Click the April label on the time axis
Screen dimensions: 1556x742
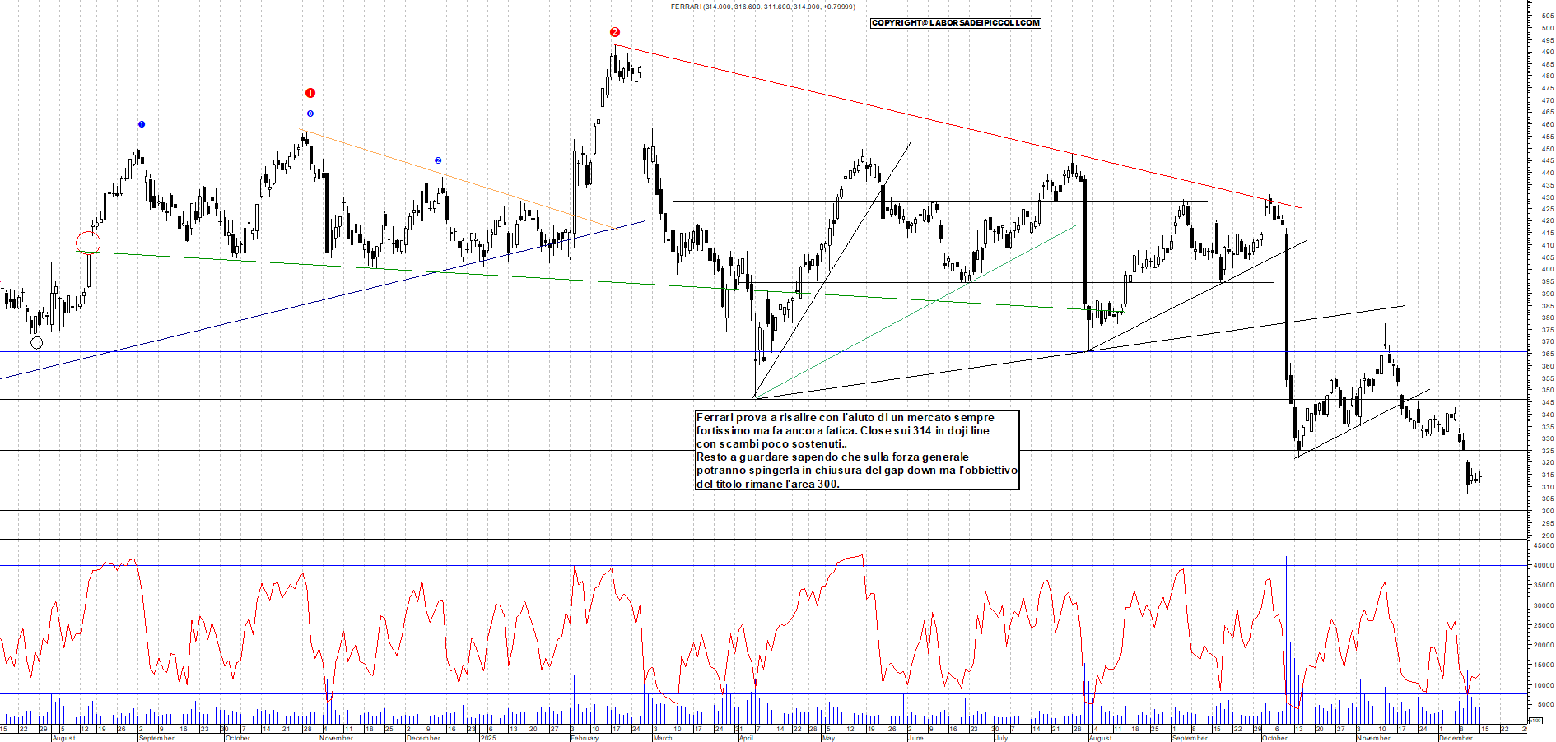(x=746, y=738)
